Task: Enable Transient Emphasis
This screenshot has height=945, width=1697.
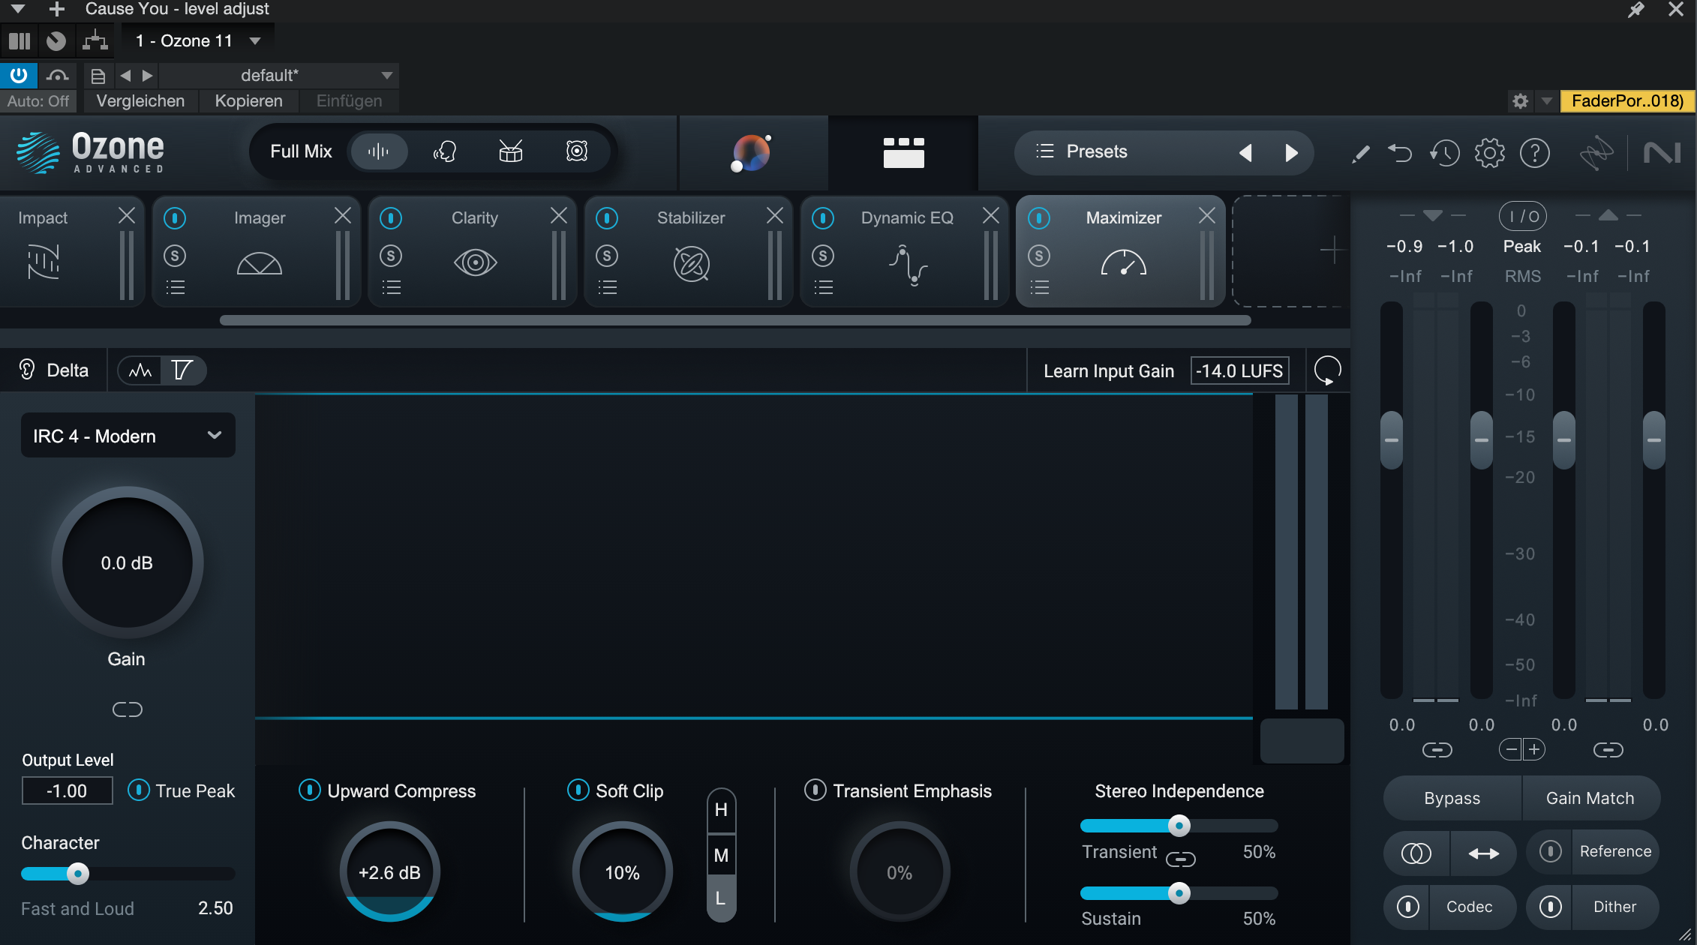Action: (815, 790)
